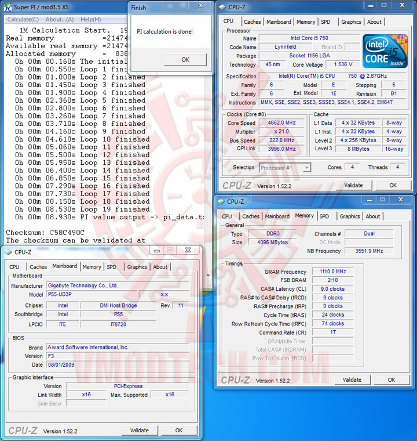
Task: Click CPU-Z app icon in top window title
Action: point(222,7)
